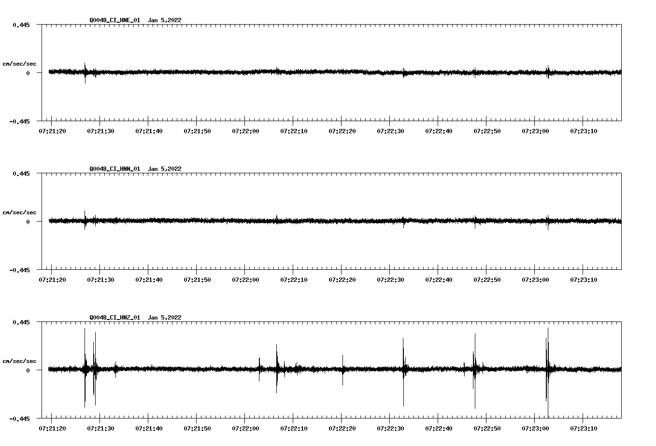Click the cm/sec/sec unit label on HNZ plot
Screen dimensions: 656x446
tap(19, 361)
